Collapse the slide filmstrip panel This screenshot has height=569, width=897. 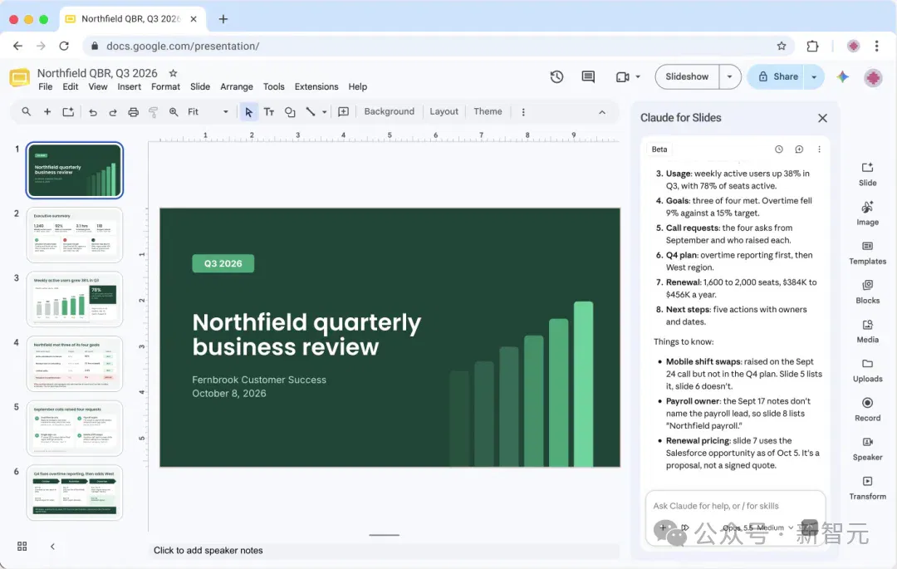[x=52, y=546]
